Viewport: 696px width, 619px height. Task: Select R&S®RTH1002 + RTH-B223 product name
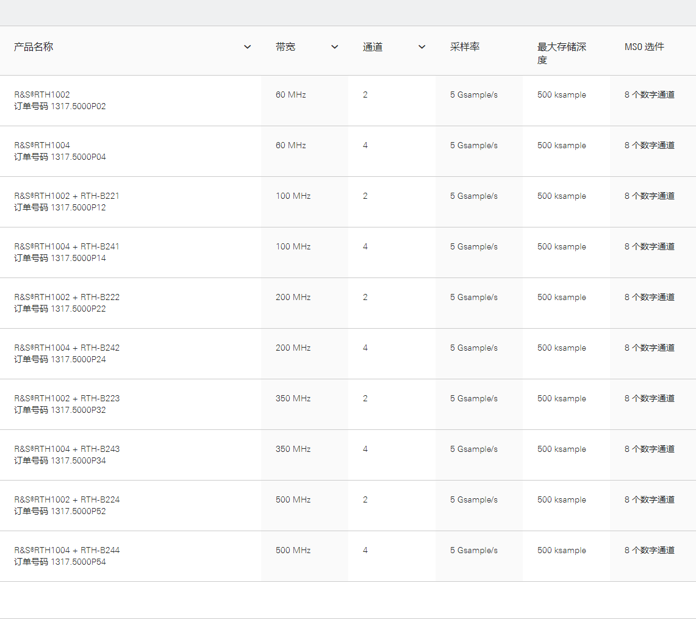66,398
